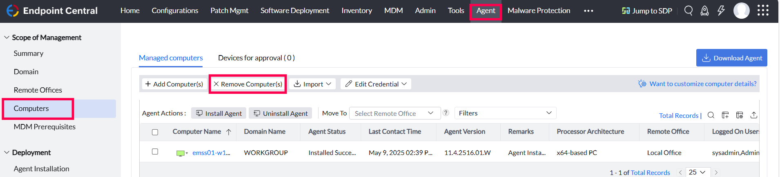This screenshot has width=780, height=177.
Task: Click the lightning bolt quick actions icon
Action: (x=721, y=11)
